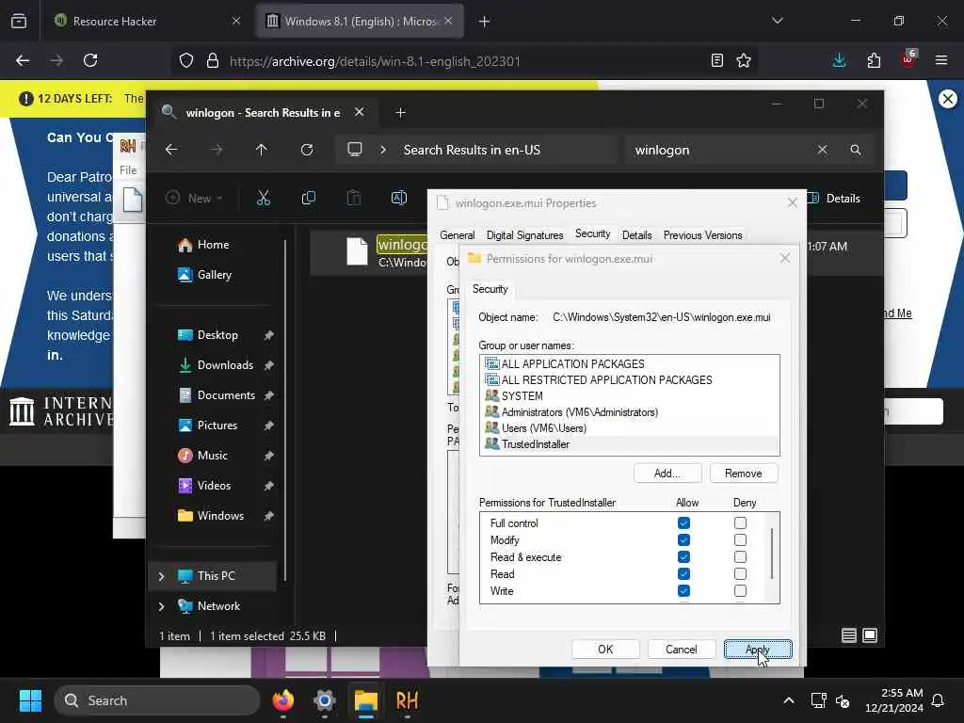Click Apply in the Permissions dialog
The image size is (964, 723).
coord(758,650)
